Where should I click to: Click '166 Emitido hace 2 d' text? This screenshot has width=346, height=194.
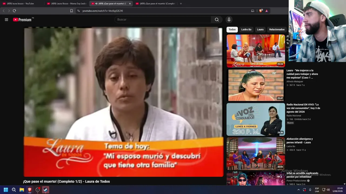click(x=298, y=119)
